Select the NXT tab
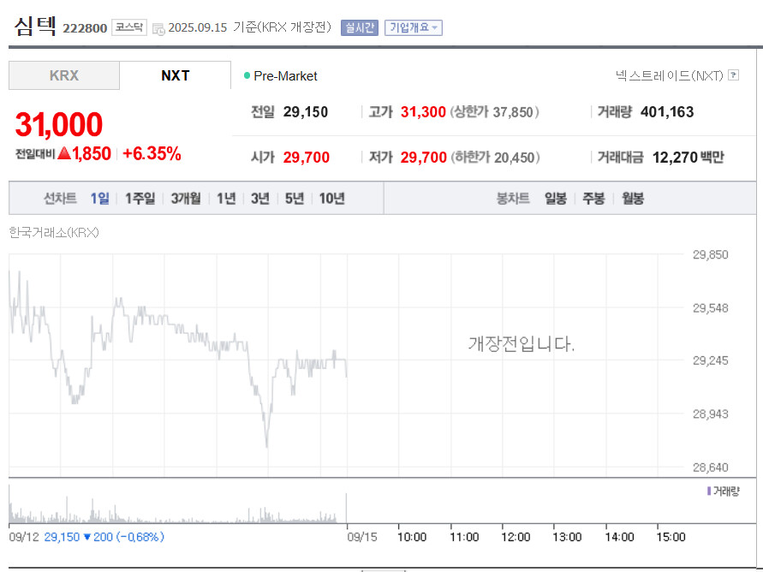The image size is (763, 572). (176, 75)
